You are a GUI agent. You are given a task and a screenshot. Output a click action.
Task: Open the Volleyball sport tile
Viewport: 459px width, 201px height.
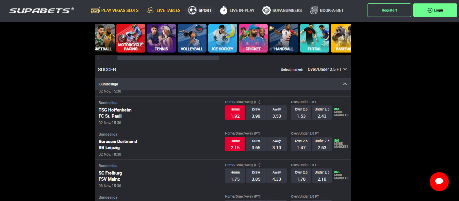pyautogui.click(x=192, y=38)
